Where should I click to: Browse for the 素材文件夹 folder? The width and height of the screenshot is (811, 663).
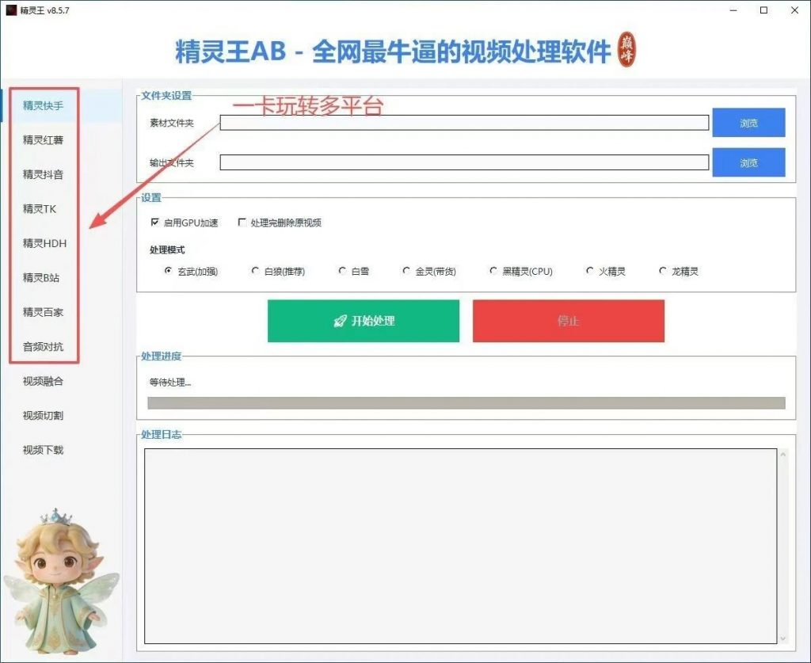pos(748,123)
